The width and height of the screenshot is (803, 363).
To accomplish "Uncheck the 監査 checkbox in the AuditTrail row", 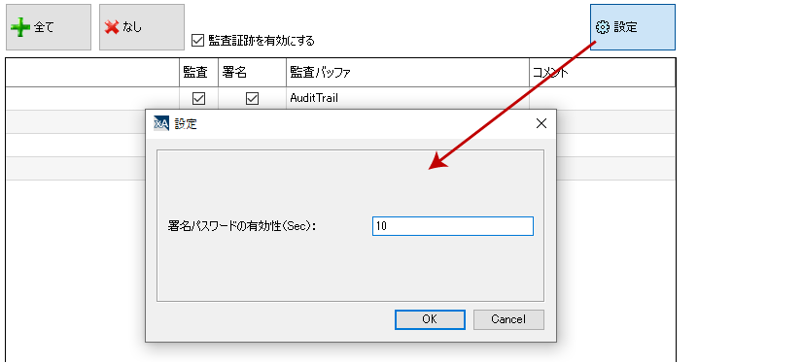I will click(x=198, y=99).
